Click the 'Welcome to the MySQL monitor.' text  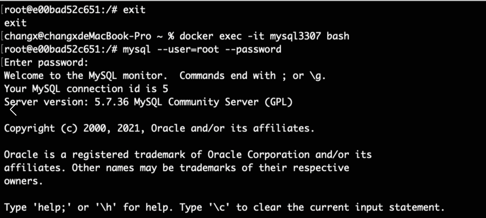[x=86, y=76]
